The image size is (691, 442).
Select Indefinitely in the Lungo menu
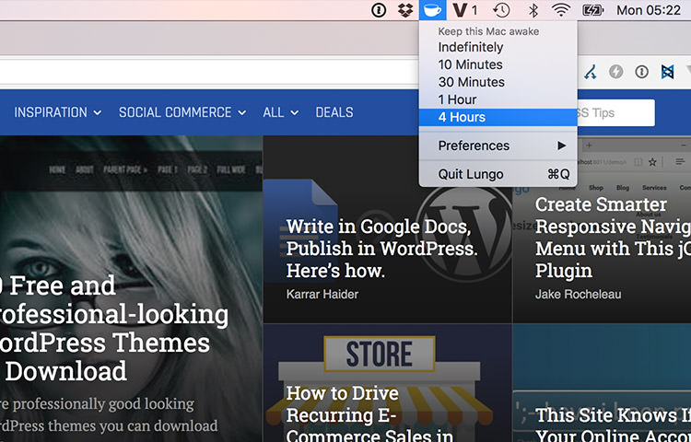coord(471,47)
